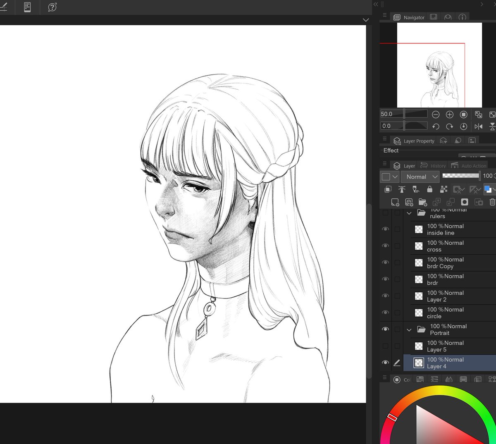Collapse the 'Portrait' layer folder
496x444 pixels.
409,329
